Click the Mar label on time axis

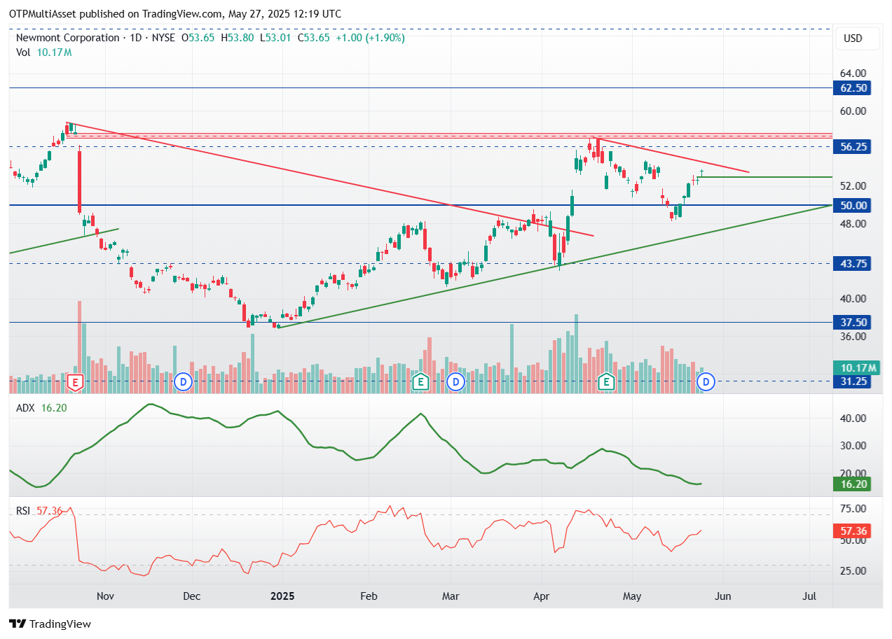coord(451,596)
